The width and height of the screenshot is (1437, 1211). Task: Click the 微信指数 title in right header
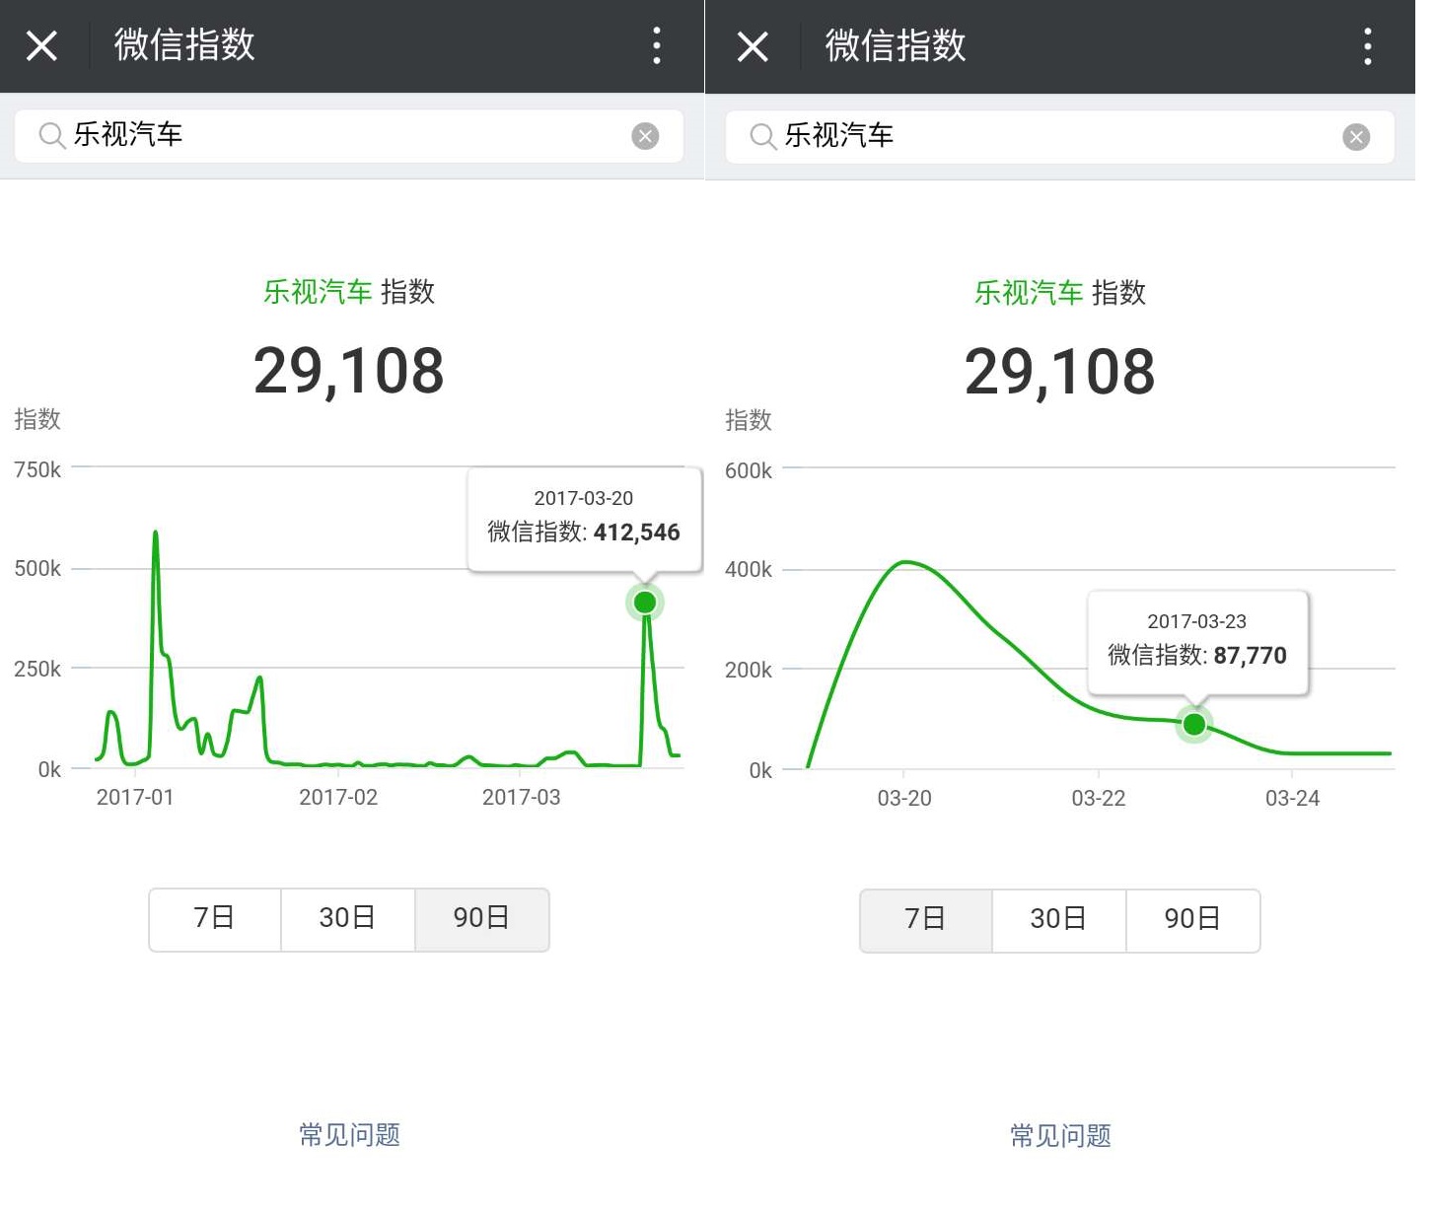tap(896, 46)
